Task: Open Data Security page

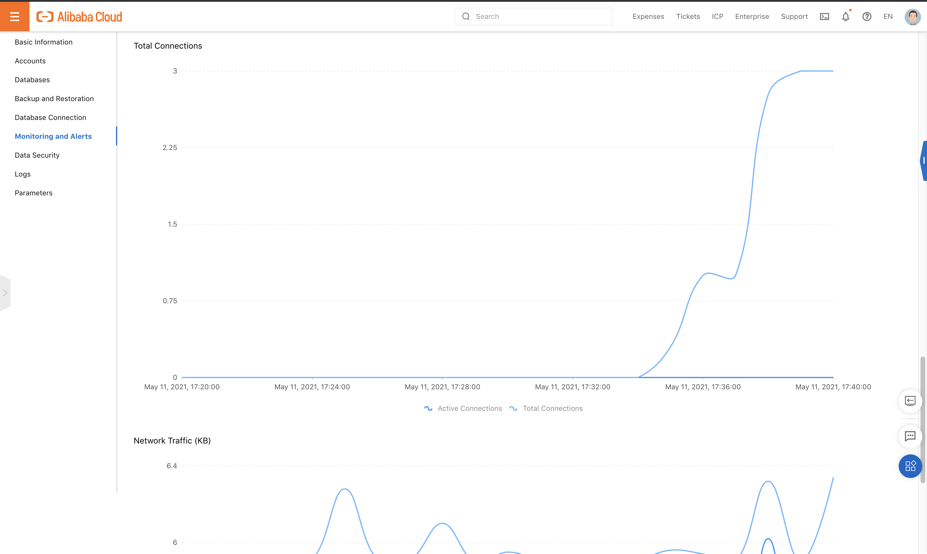Action: 37,155
